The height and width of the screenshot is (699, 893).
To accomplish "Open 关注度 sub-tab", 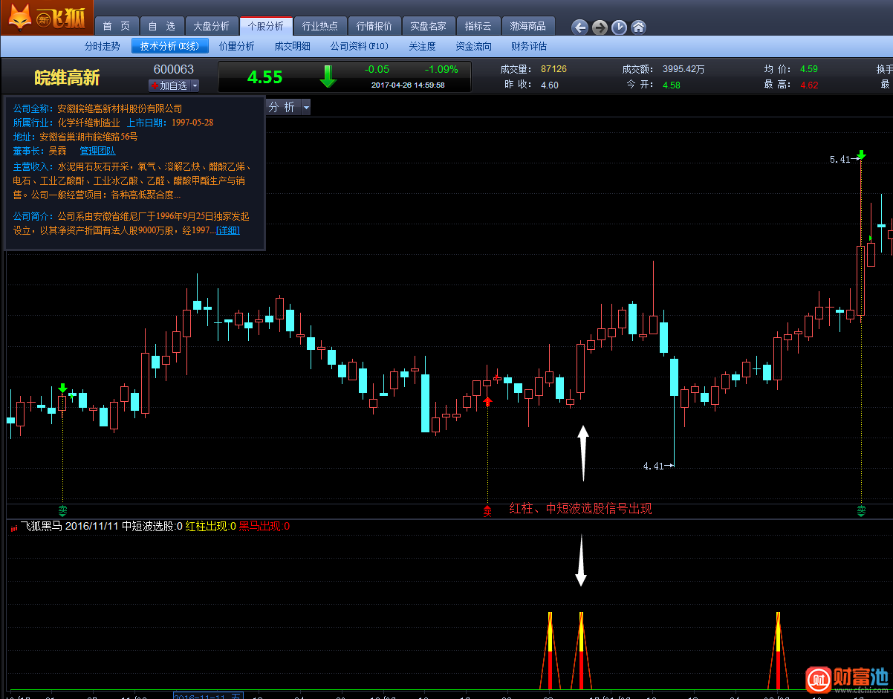I will point(422,46).
